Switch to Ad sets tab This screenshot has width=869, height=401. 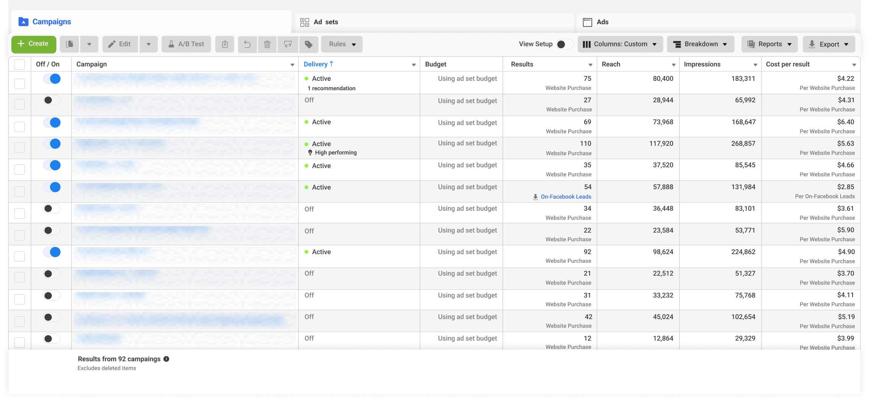click(434, 22)
